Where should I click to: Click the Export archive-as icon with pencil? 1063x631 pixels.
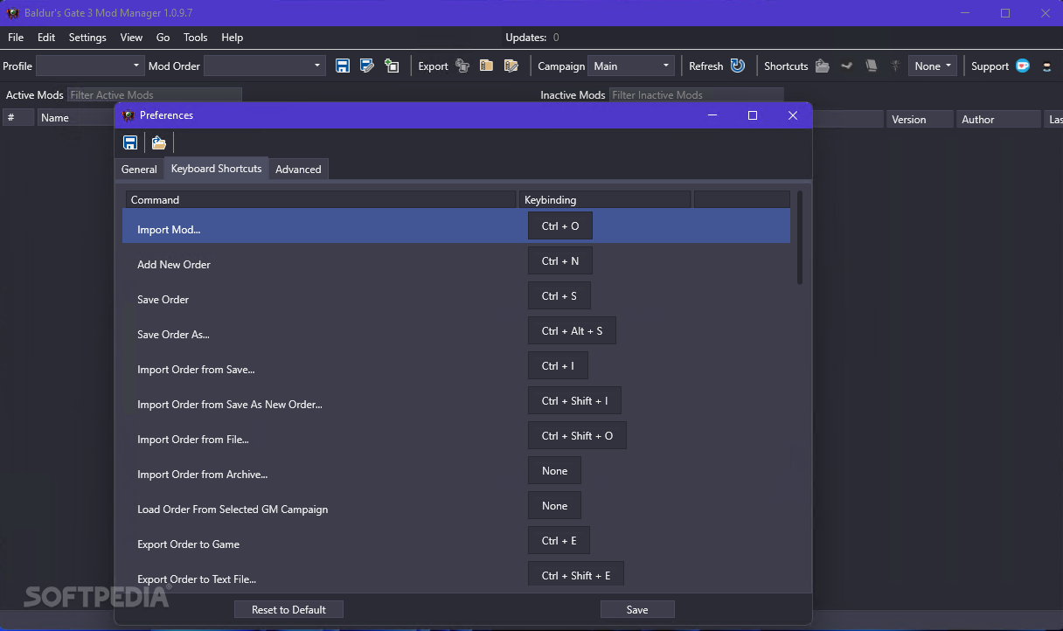(x=511, y=66)
